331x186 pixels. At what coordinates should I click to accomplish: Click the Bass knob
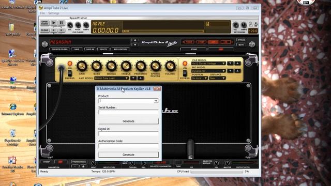[x=97, y=66]
